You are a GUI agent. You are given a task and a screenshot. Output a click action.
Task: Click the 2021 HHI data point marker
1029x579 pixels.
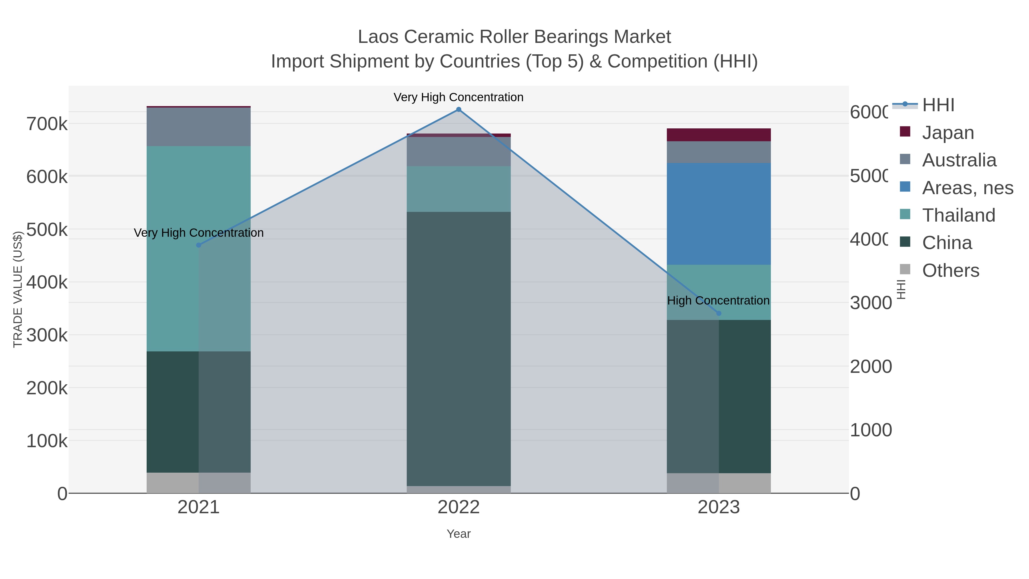coord(199,245)
